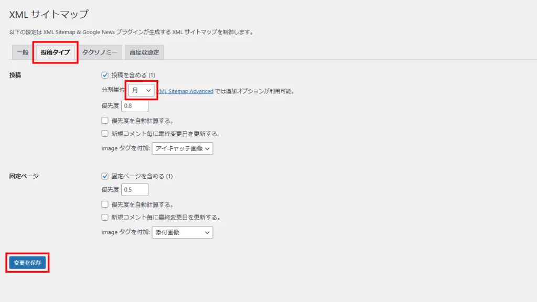Check 新規コメント毎に最終変更日を更新する under 投稿
Screen dimensions: 537x302
105,134
